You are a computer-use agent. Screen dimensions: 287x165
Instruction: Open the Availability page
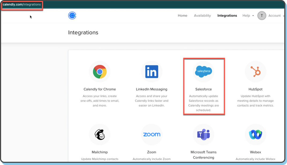[202, 16]
